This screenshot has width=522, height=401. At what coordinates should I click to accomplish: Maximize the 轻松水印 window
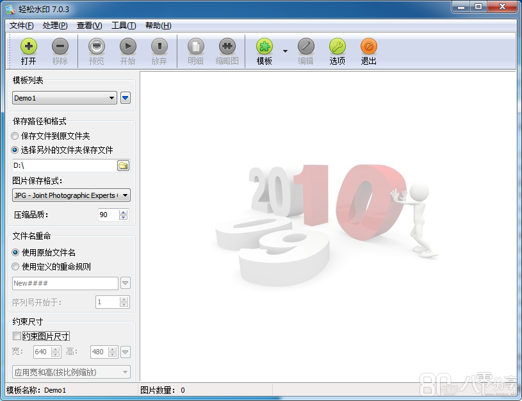click(478, 6)
